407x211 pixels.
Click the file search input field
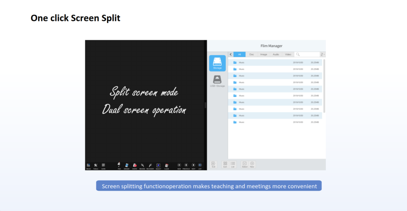309,54
